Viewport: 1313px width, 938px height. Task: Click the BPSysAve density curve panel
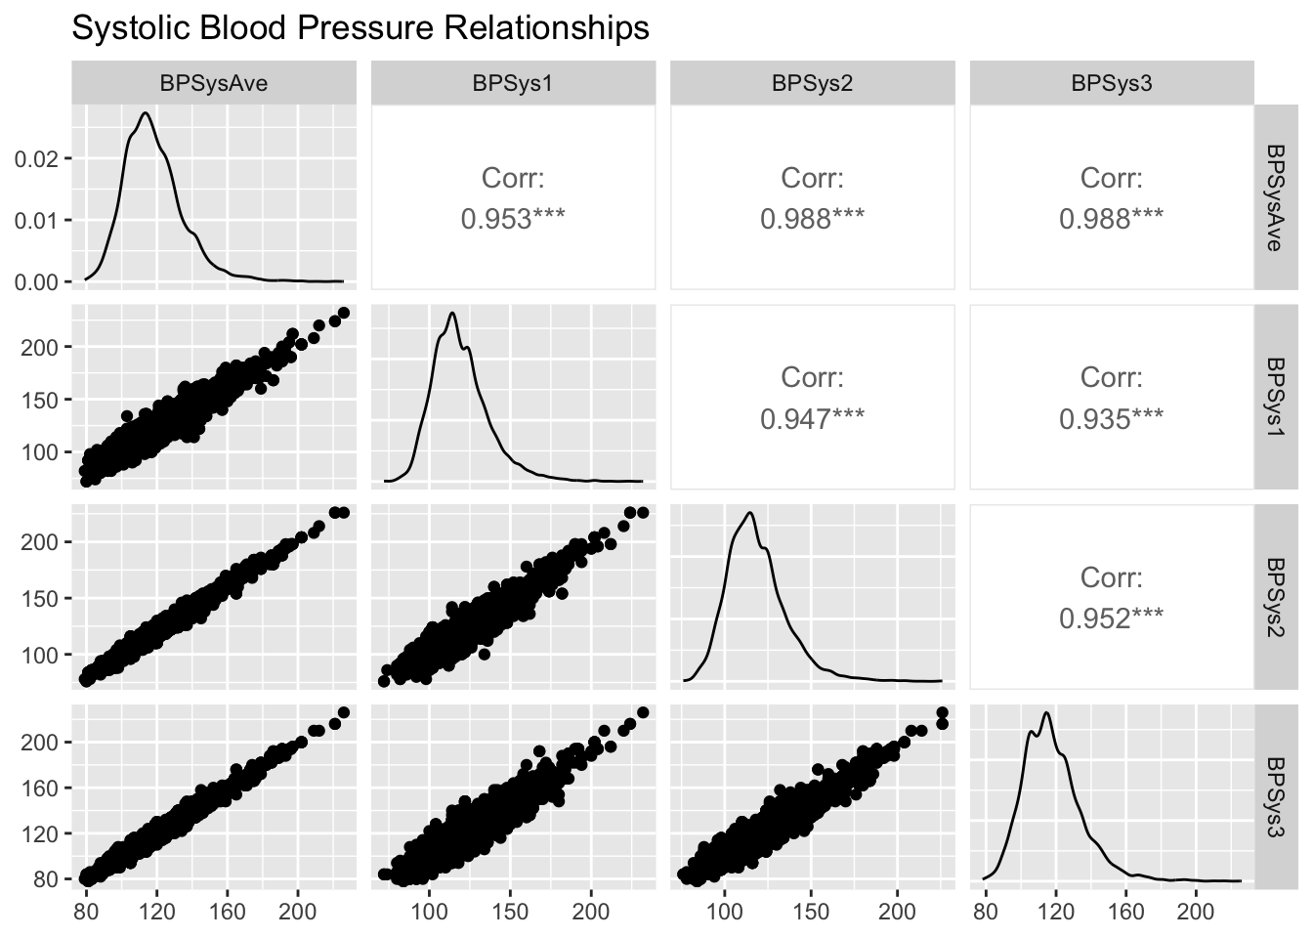[x=213, y=197]
